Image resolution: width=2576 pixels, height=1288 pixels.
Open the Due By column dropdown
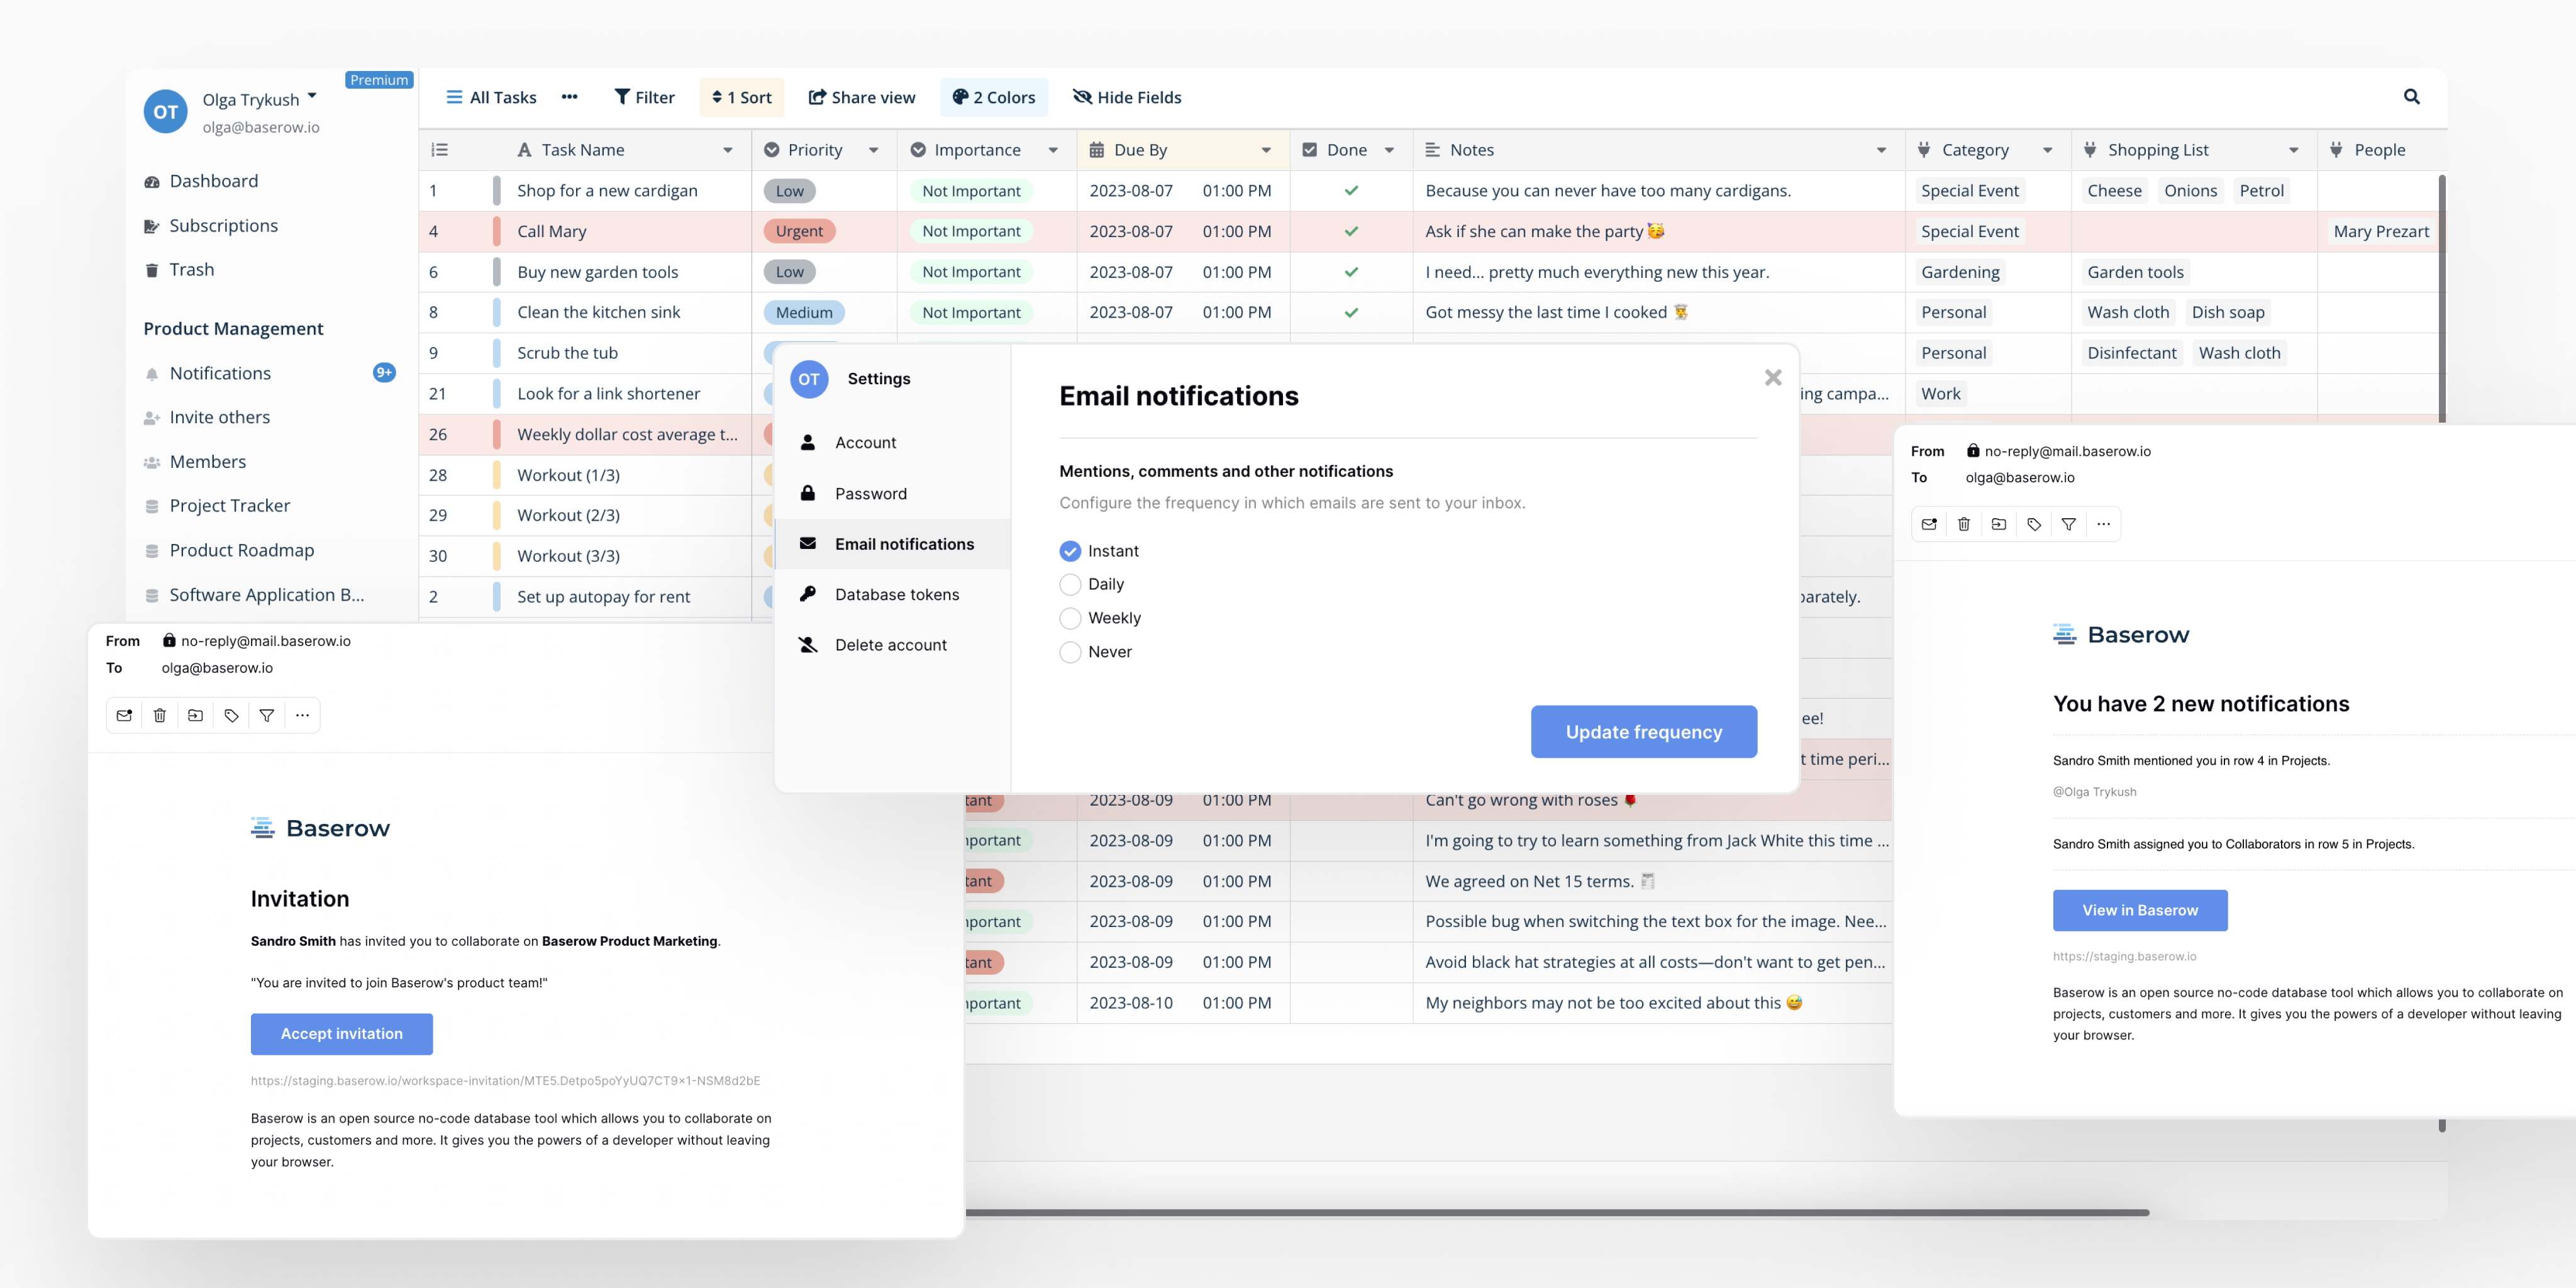(x=1266, y=150)
